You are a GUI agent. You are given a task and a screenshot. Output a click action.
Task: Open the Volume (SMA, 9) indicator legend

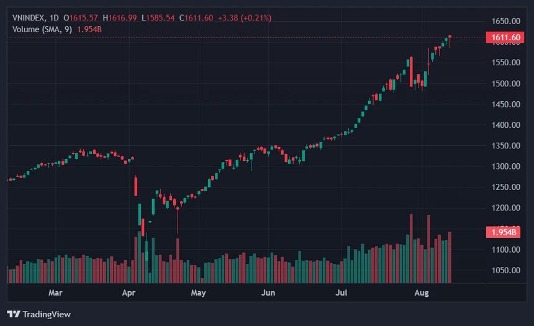click(42, 29)
